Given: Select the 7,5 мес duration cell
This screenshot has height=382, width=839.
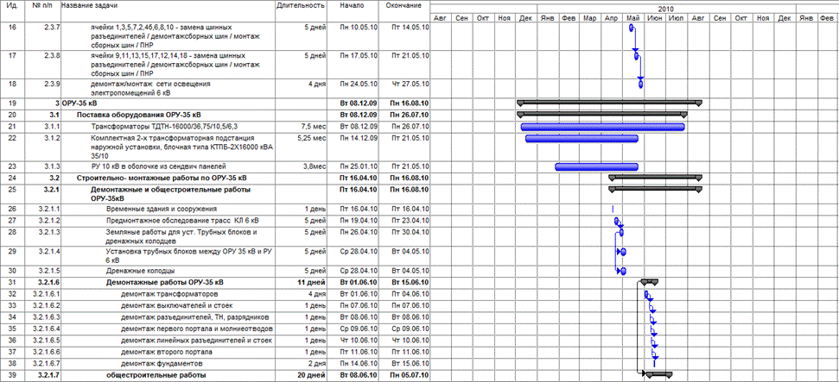Looking at the screenshot, I should [311, 127].
